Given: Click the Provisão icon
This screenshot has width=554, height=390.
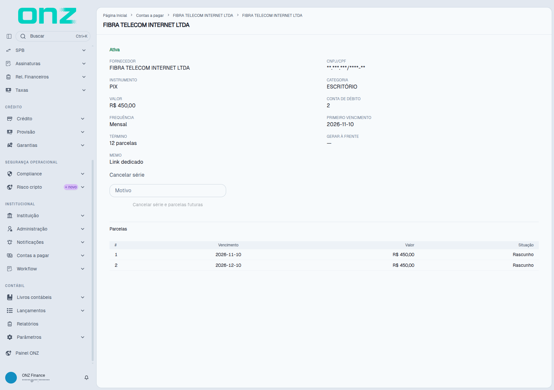Looking at the screenshot, I should [x=10, y=132].
